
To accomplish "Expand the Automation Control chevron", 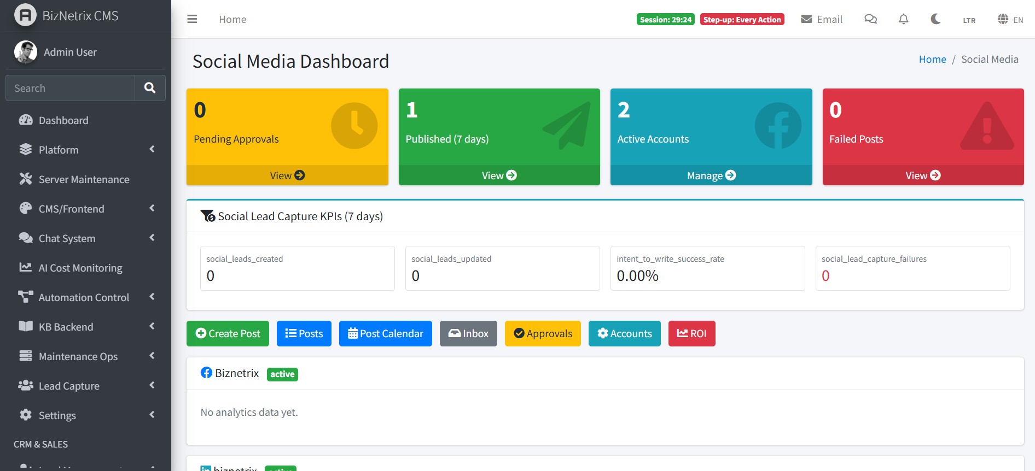I will [152, 297].
